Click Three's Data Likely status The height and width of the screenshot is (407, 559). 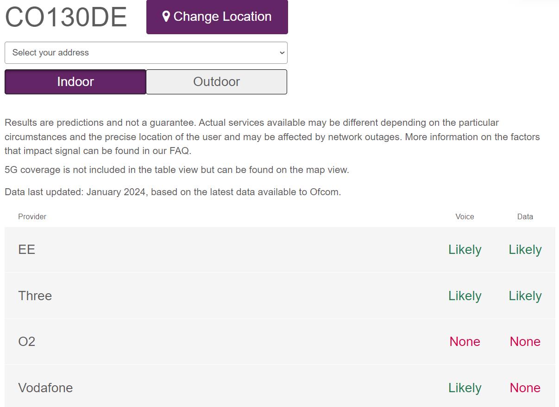525,296
